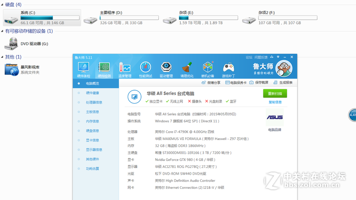Collapse the 硬盘 (4) group
The width and height of the screenshot is (356, 200).
click(x=2, y=5)
